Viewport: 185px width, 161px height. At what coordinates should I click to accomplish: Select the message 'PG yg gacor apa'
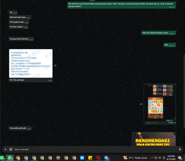pos(19,22)
